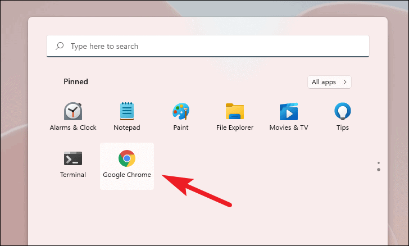Viewport: 409px width, 246px height.
Task: Open the Alarms & Clock app
Action: point(73,116)
